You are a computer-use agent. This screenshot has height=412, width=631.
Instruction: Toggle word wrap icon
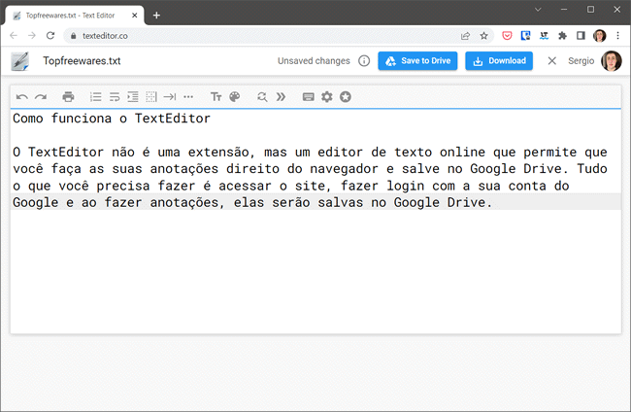click(x=115, y=97)
